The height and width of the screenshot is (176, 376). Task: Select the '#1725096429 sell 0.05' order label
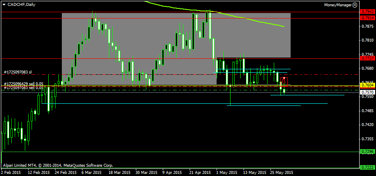tap(24, 84)
